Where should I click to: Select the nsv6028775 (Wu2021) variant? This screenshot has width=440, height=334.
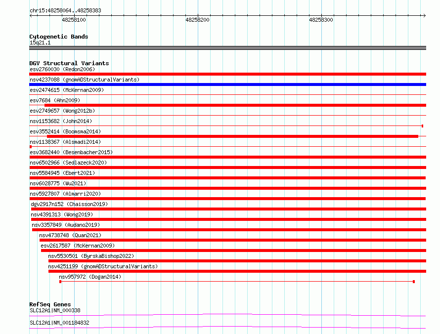pyautogui.click(x=58, y=183)
